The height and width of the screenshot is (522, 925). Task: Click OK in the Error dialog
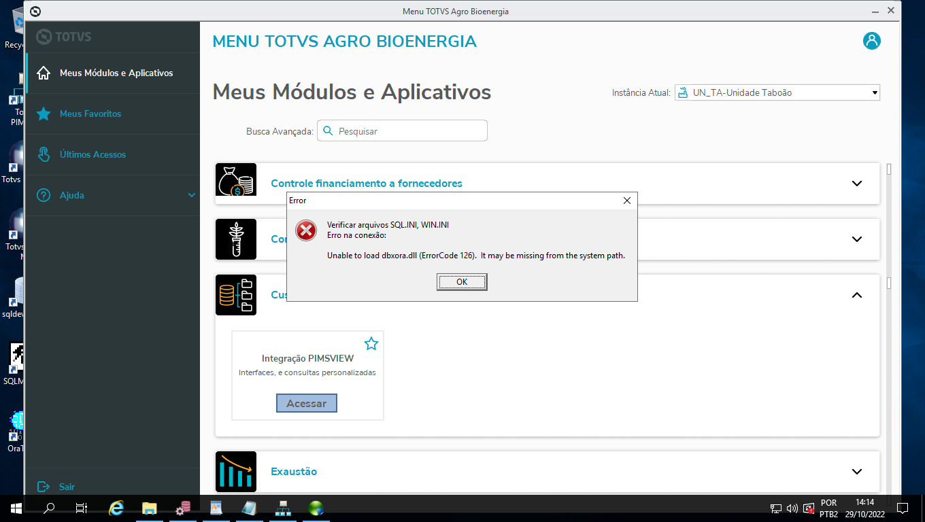tap(462, 282)
